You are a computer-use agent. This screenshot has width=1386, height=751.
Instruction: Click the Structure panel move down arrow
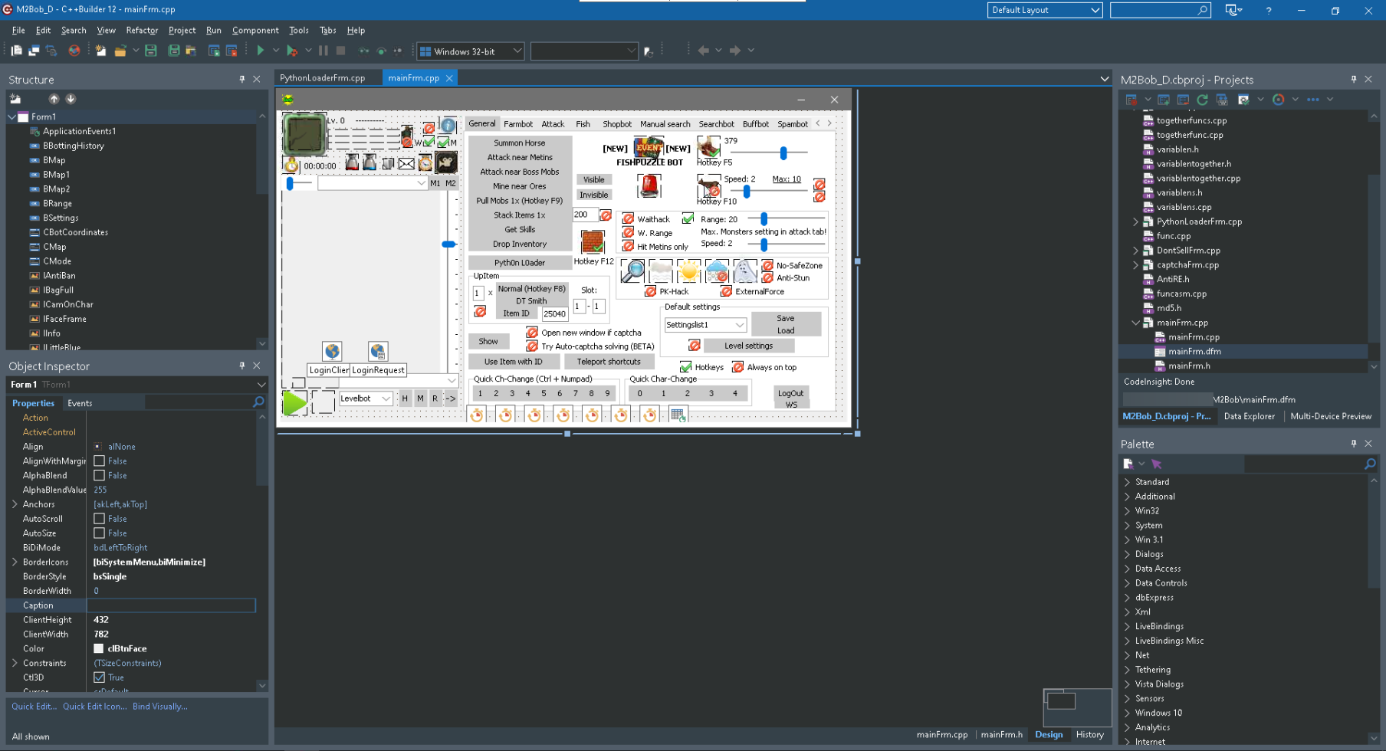point(71,99)
